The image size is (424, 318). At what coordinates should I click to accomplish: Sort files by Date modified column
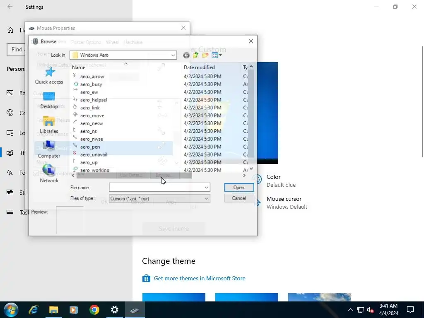(199, 67)
